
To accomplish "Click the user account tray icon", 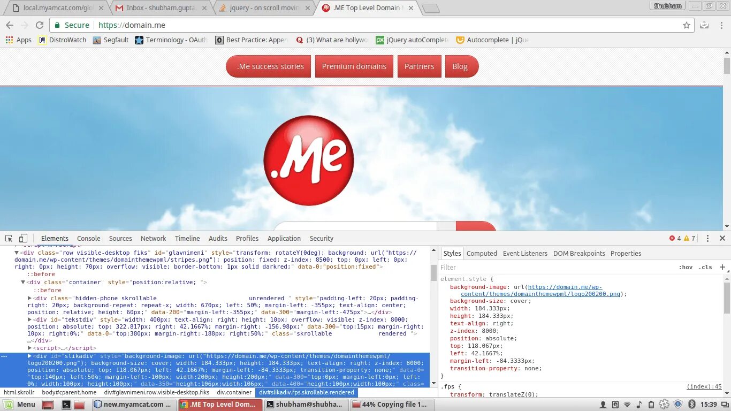I will click(x=603, y=405).
